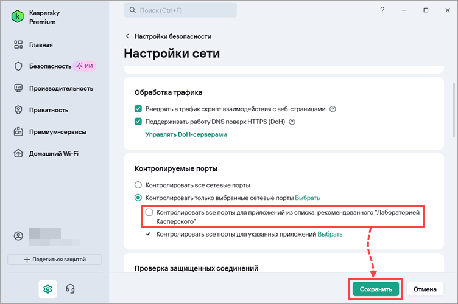The height and width of the screenshot is (304, 458).
Task: Click the Контролируемые порты heading
Action: pos(176,169)
